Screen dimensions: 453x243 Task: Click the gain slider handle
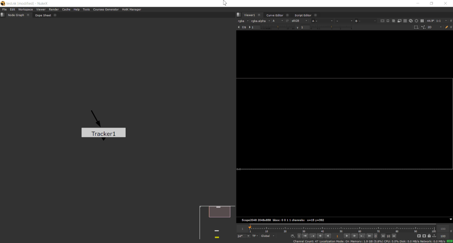(278, 27)
